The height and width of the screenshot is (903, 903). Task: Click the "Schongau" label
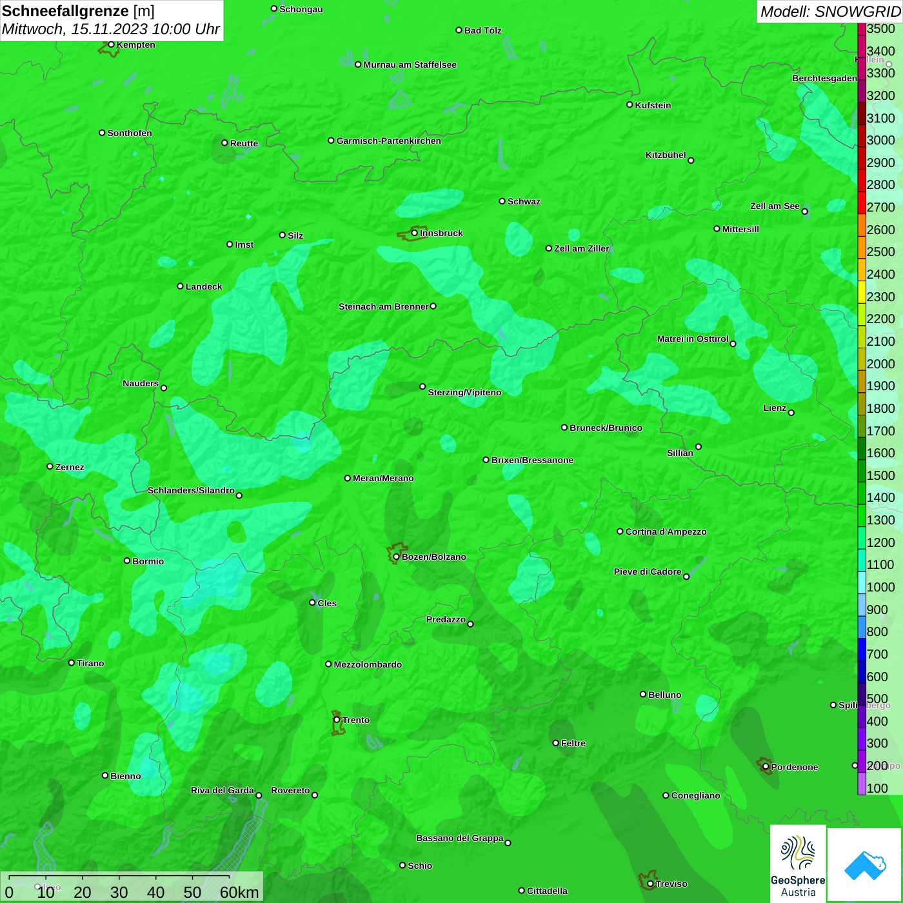301,9
